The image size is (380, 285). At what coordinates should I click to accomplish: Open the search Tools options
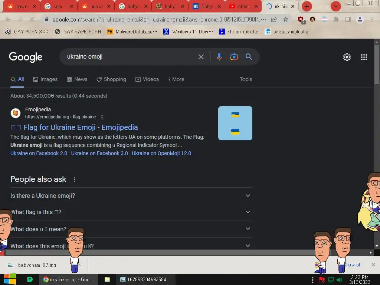pyautogui.click(x=246, y=79)
